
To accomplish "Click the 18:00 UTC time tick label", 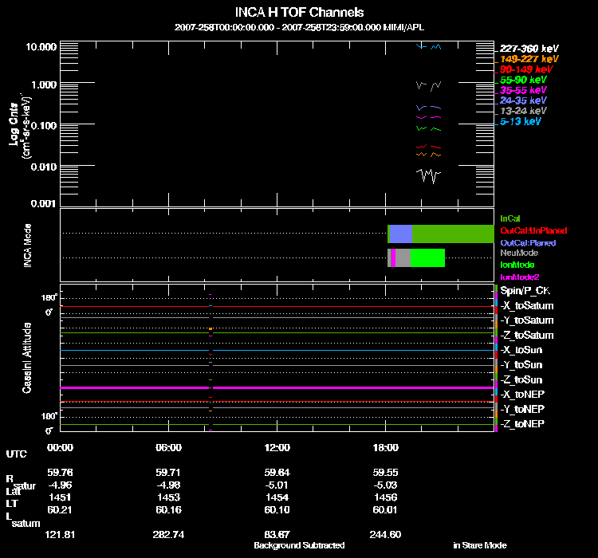I will coord(386,447).
